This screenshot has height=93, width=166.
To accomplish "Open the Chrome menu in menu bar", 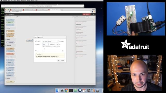I will click(x=5, y=1).
